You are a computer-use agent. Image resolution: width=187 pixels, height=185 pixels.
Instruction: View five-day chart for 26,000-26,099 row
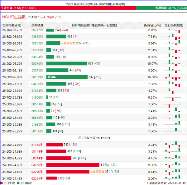[x=172, y=77]
